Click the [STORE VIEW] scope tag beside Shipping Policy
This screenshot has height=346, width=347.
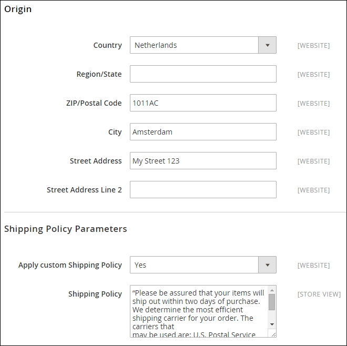(x=319, y=294)
